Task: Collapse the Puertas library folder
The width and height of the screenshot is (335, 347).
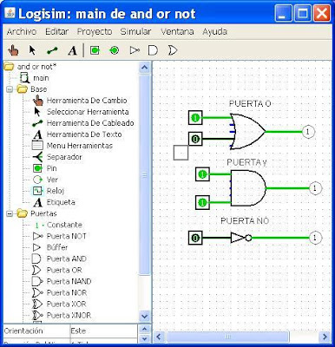Action: 10,213
